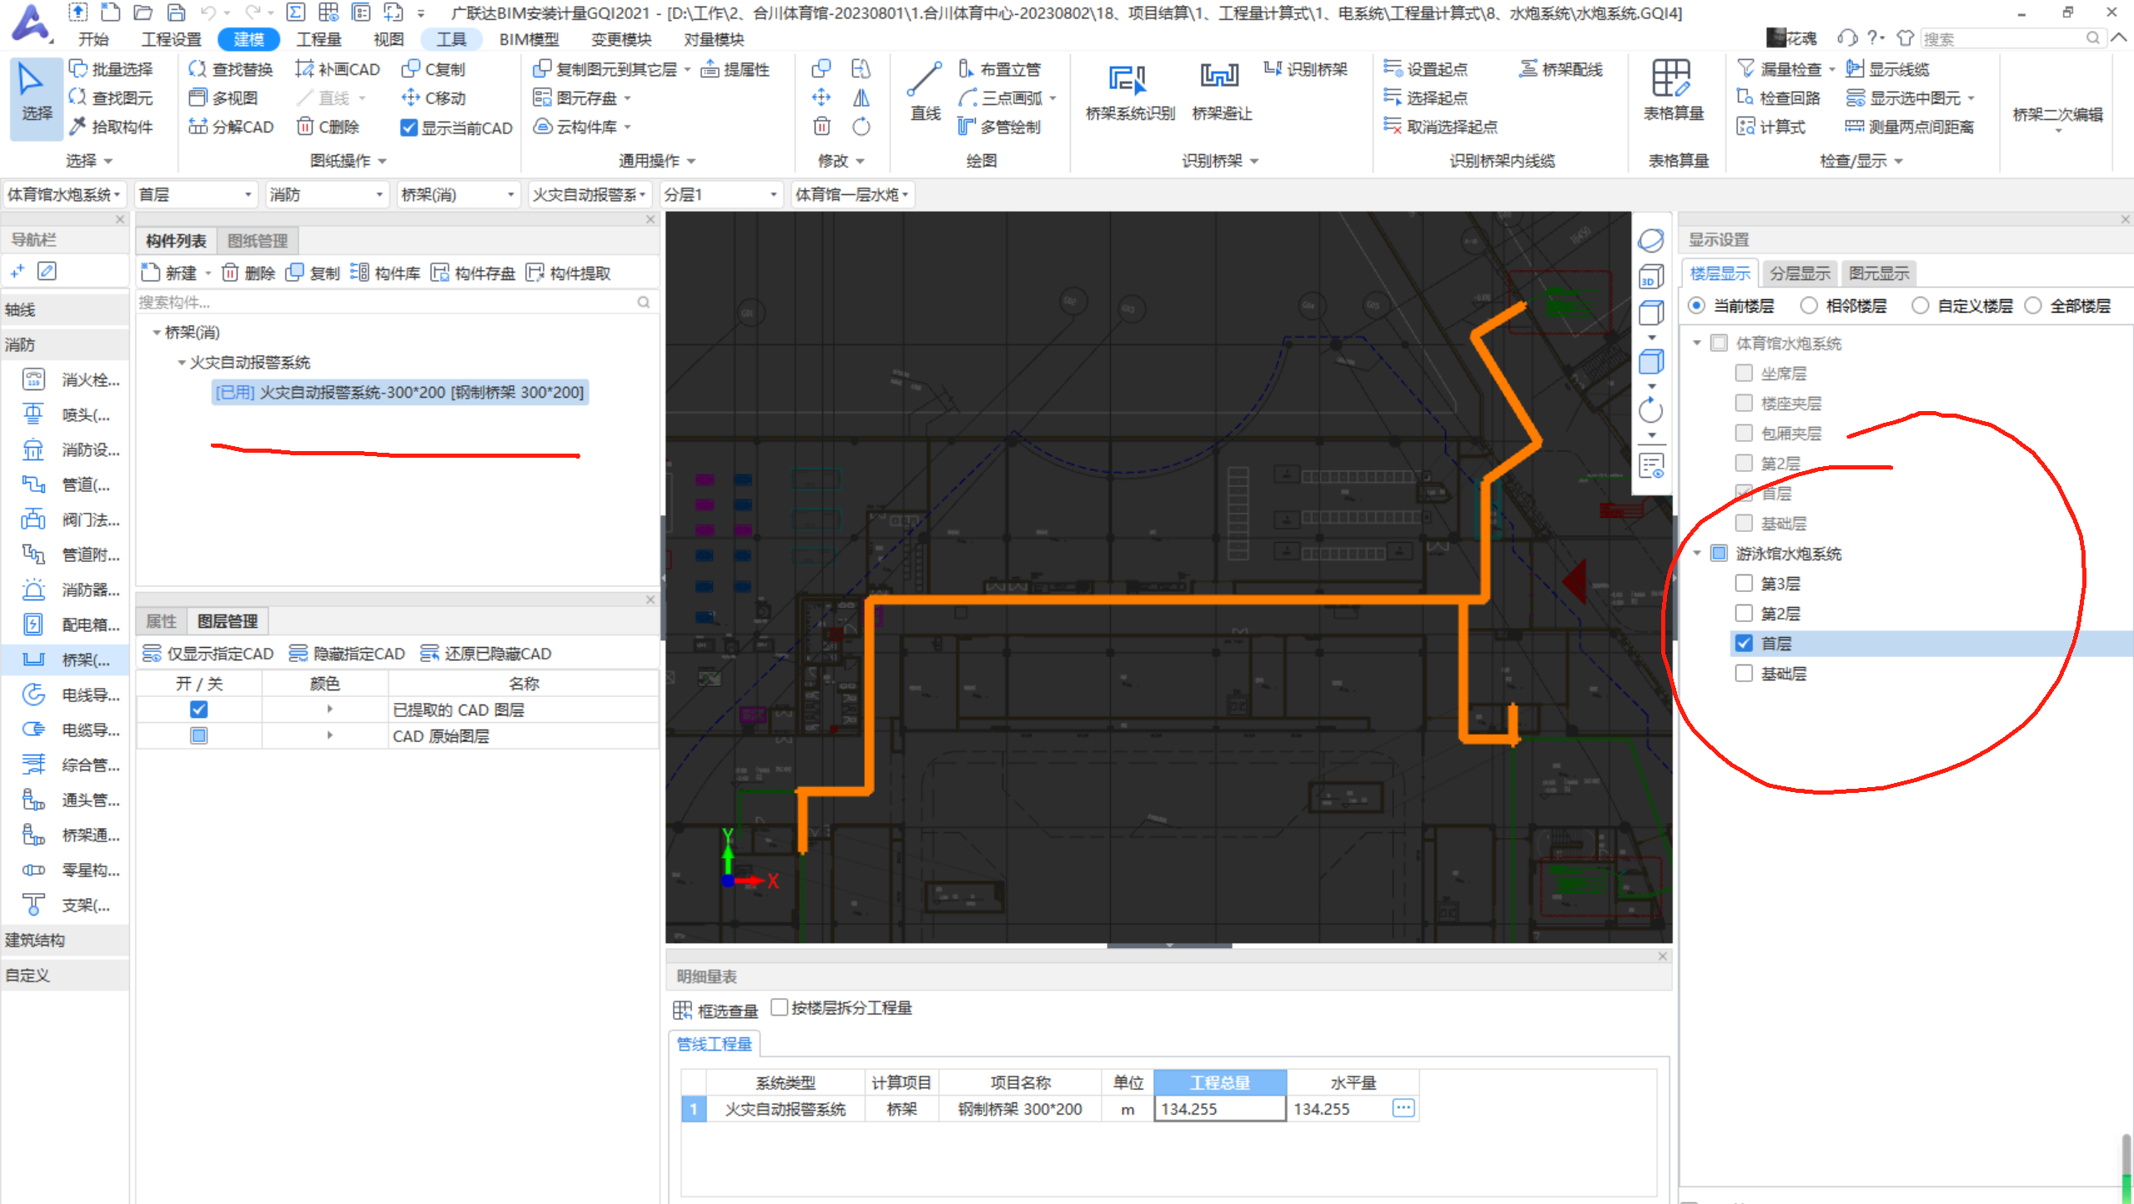
Task: Click 3D view icon in canvas toolbar
Action: pyautogui.click(x=1651, y=277)
